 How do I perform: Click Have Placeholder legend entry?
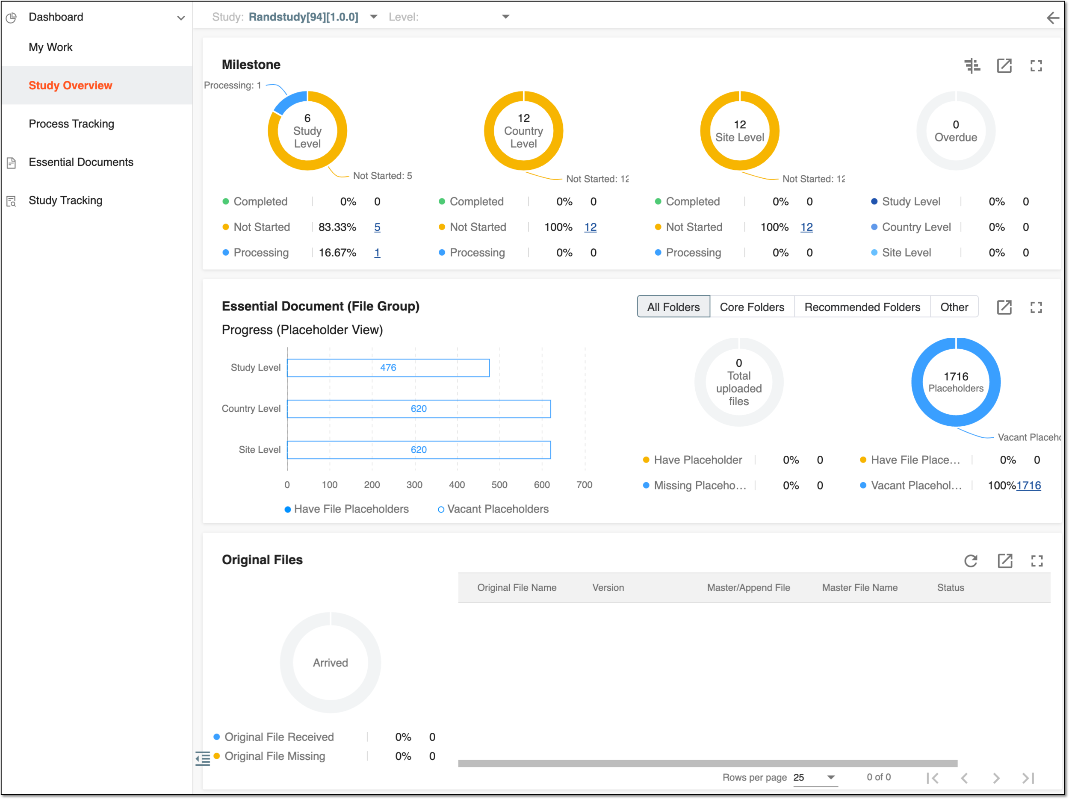coord(693,460)
